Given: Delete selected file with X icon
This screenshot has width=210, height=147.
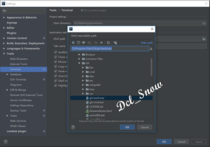Looking at the screenshot, I should [x=102, y=42].
